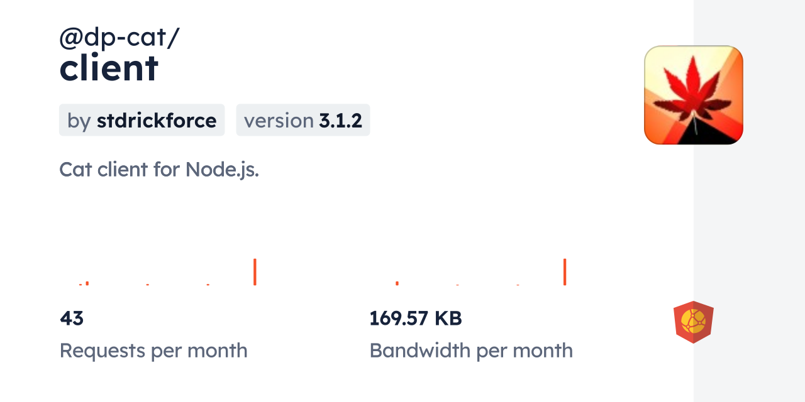
Task: Select the Cat client for Node.js description
Action: pyautogui.click(x=159, y=169)
